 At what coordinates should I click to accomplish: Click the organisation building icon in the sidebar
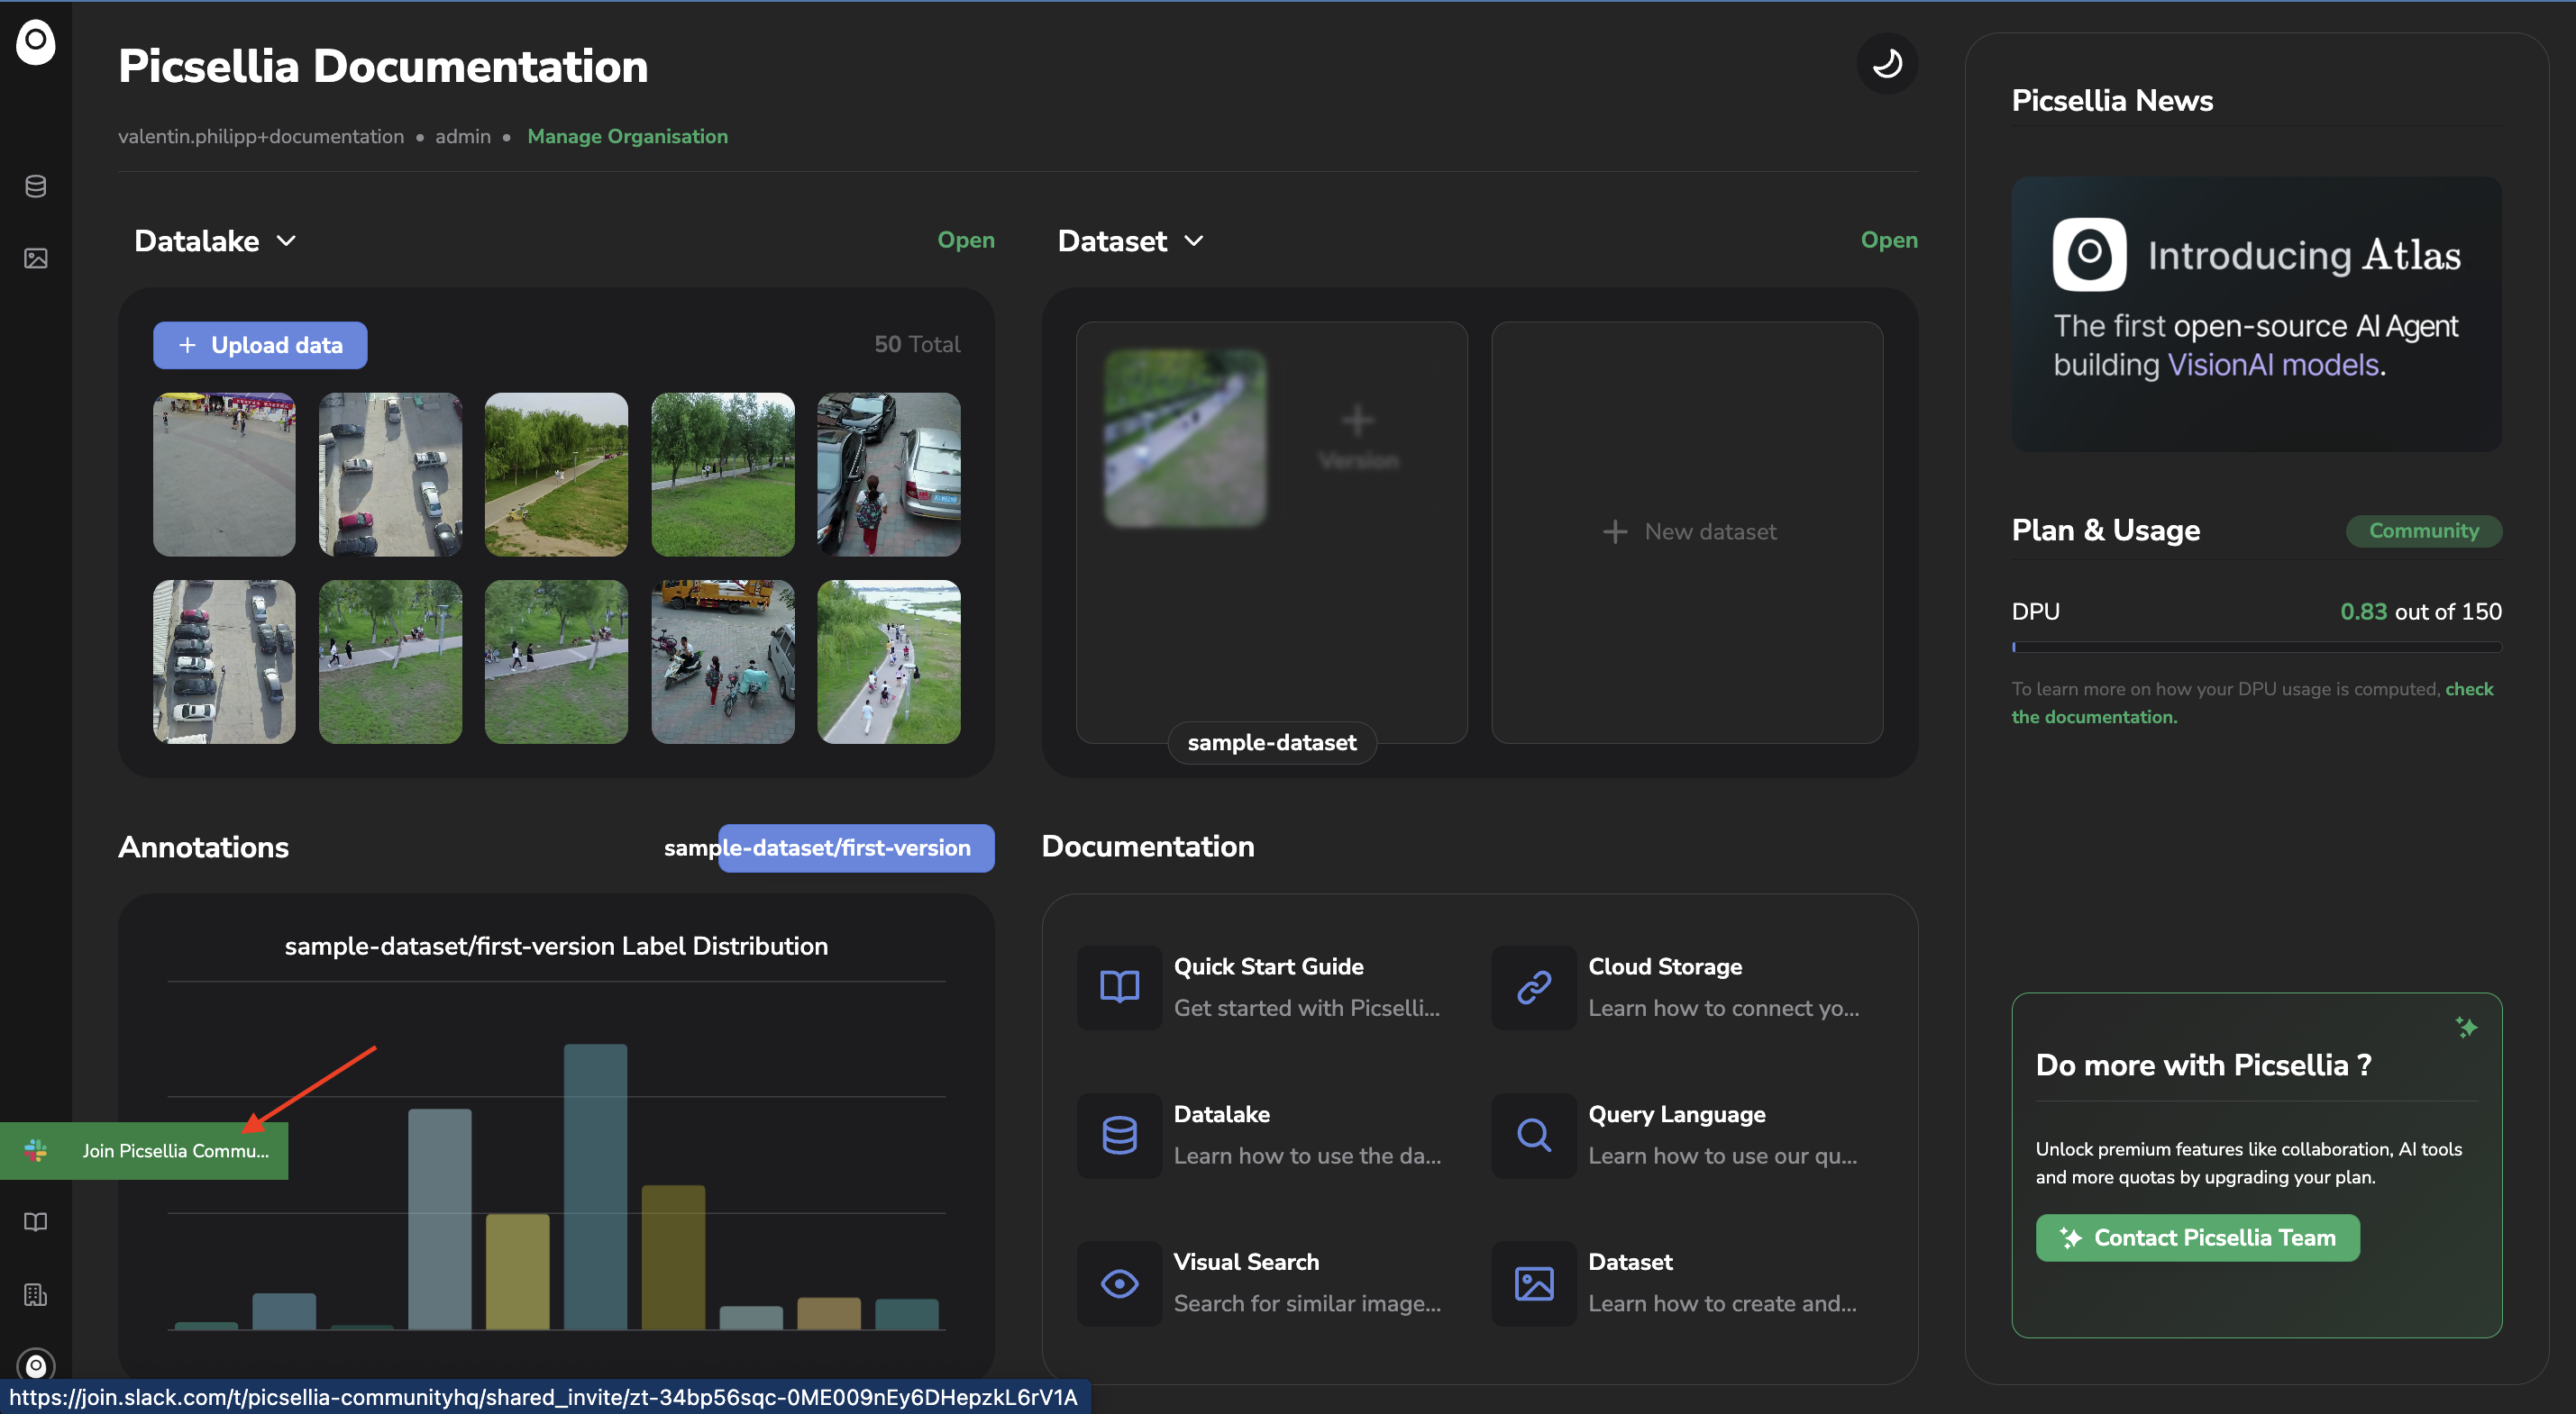(x=36, y=1295)
